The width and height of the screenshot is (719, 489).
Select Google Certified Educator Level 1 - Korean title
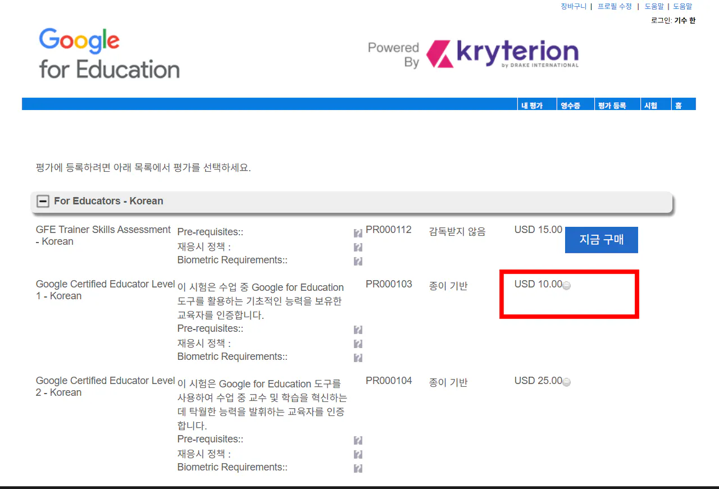tap(106, 290)
